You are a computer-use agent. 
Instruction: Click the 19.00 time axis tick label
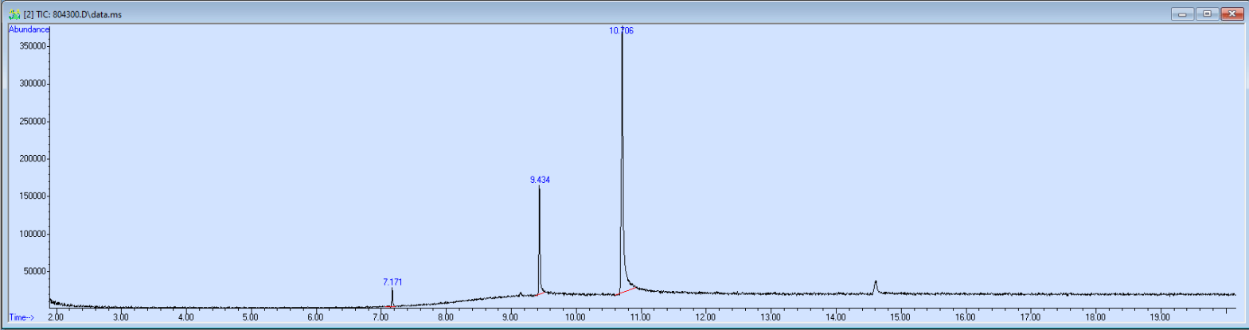click(1160, 317)
